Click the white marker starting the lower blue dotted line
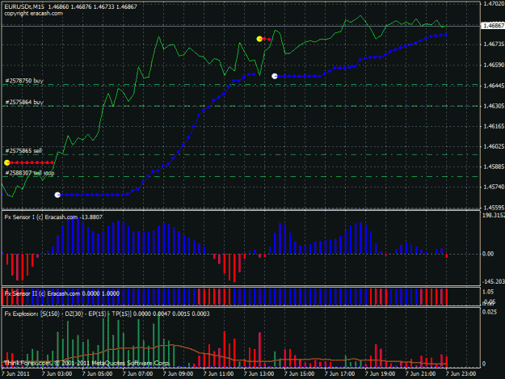Viewport: 505px width, 379px height. tap(57, 195)
